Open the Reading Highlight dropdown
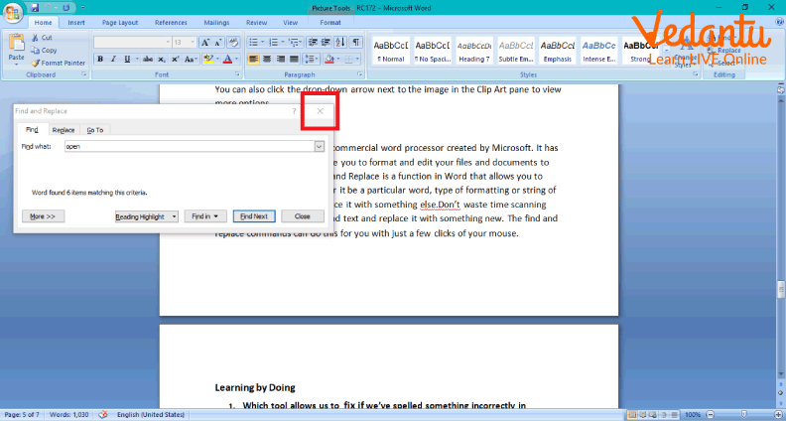 146,215
